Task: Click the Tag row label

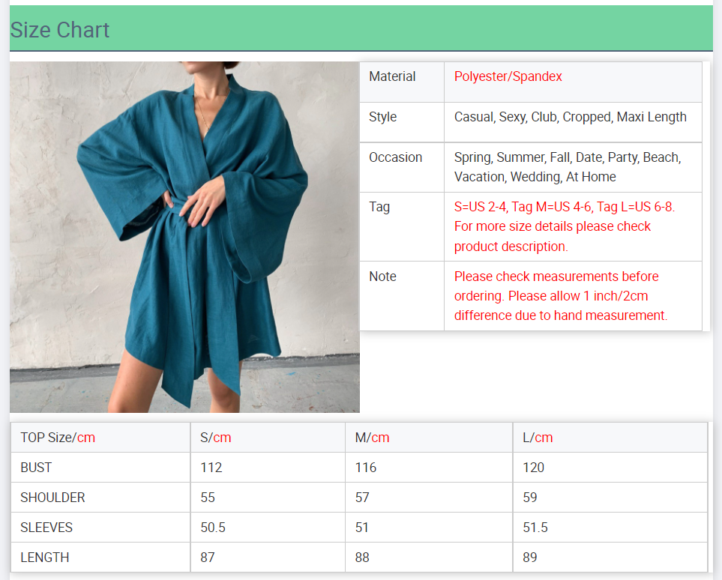Action: click(379, 207)
